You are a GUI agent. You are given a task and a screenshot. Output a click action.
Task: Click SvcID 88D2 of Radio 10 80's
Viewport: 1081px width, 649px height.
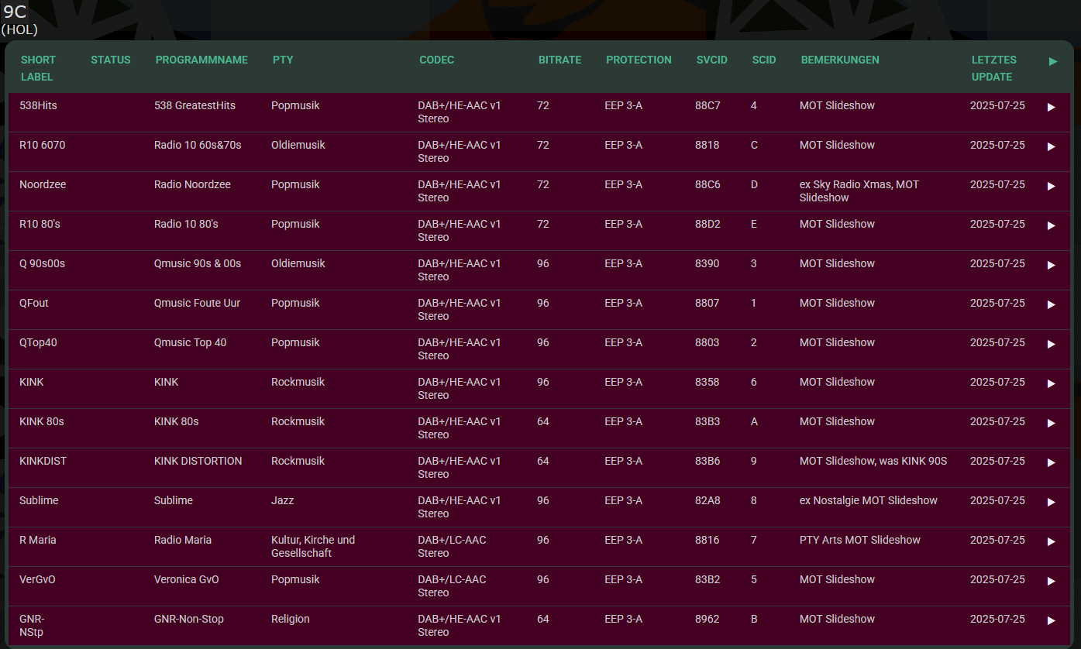[707, 224]
